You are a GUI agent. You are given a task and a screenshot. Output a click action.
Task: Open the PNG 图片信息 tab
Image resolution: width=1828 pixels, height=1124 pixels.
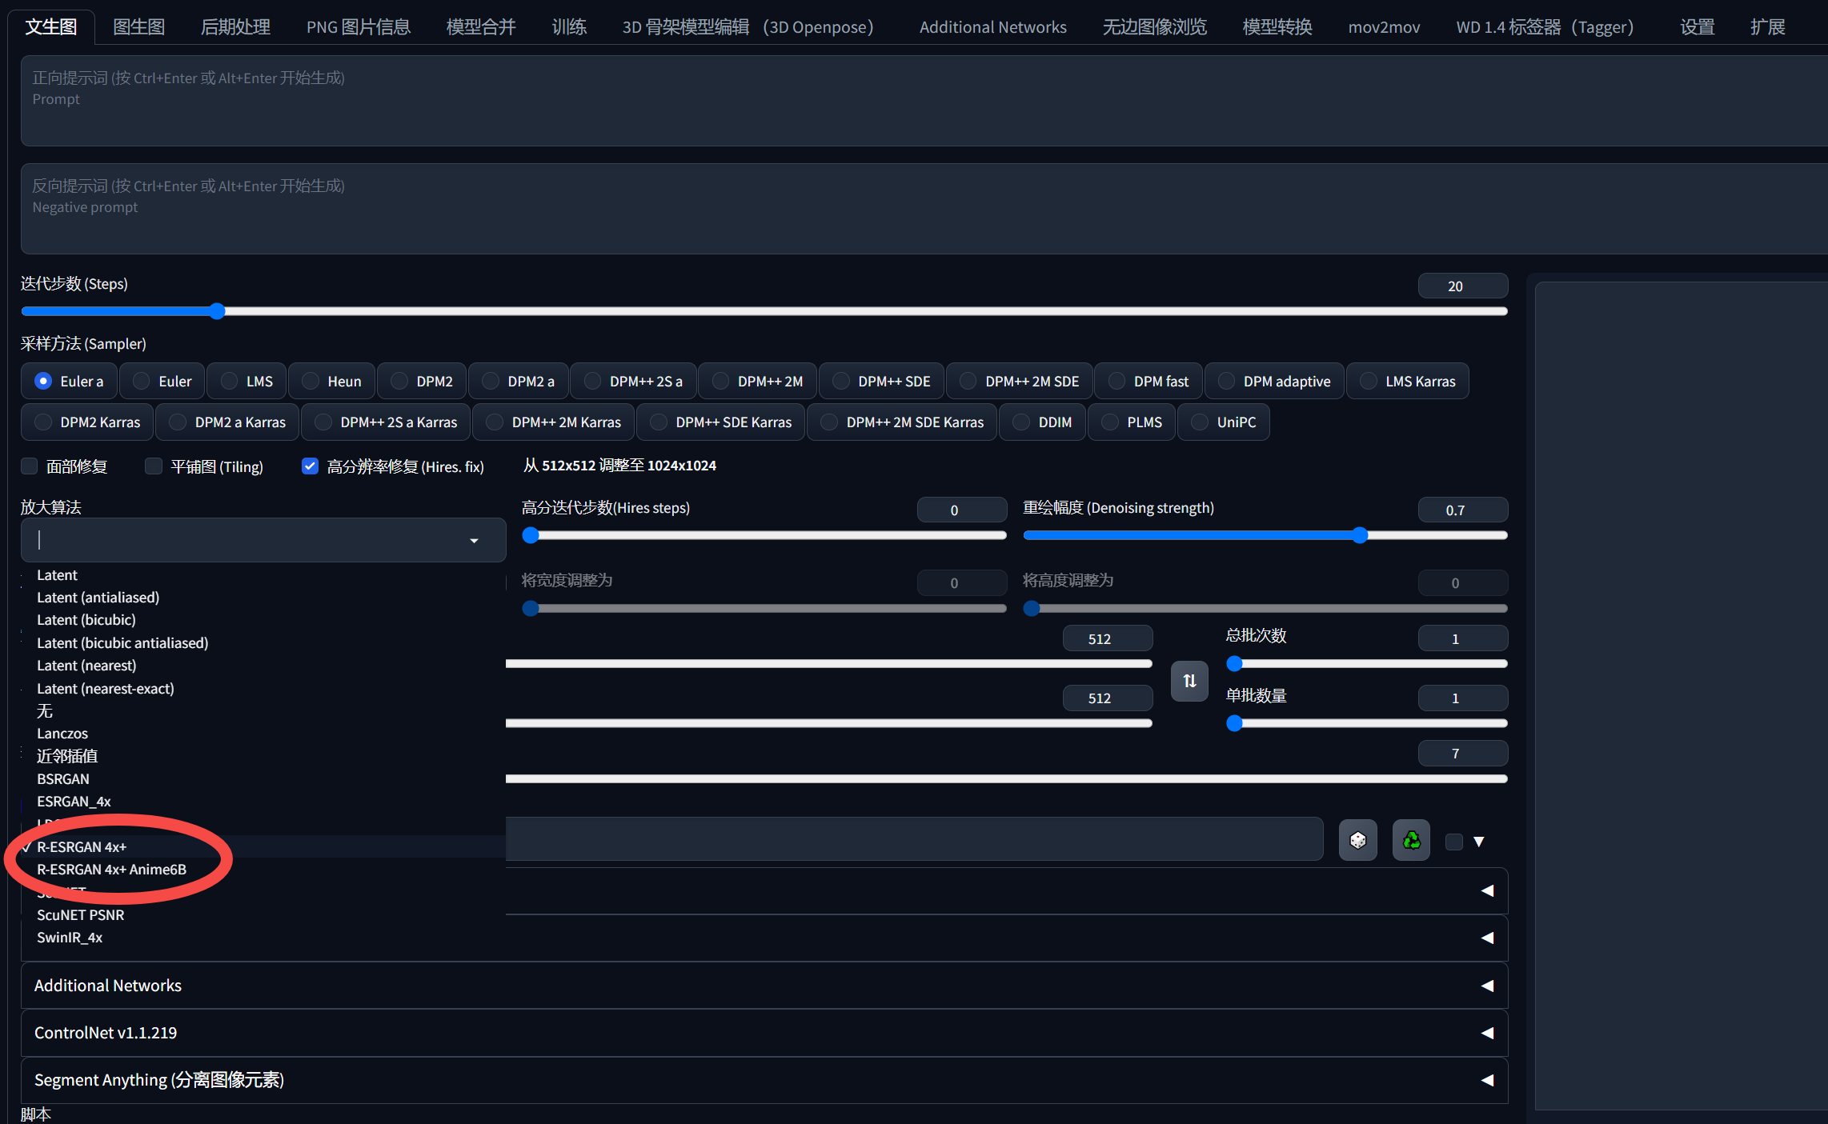[359, 27]
